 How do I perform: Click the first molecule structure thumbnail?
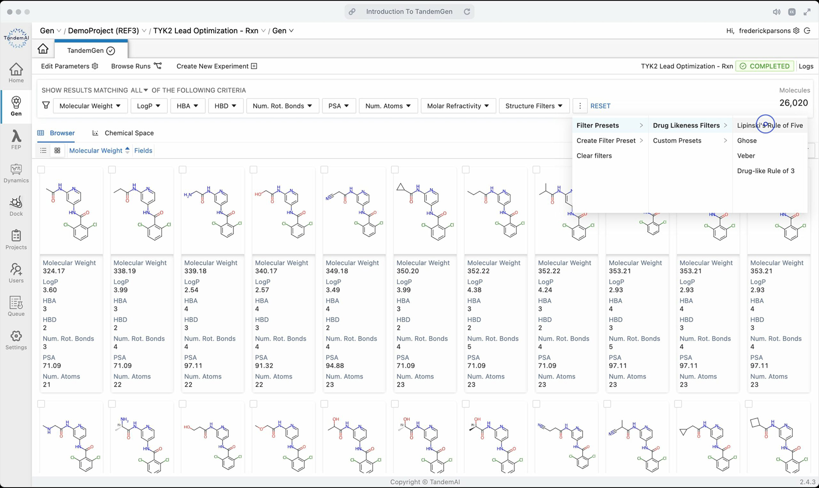71,211
